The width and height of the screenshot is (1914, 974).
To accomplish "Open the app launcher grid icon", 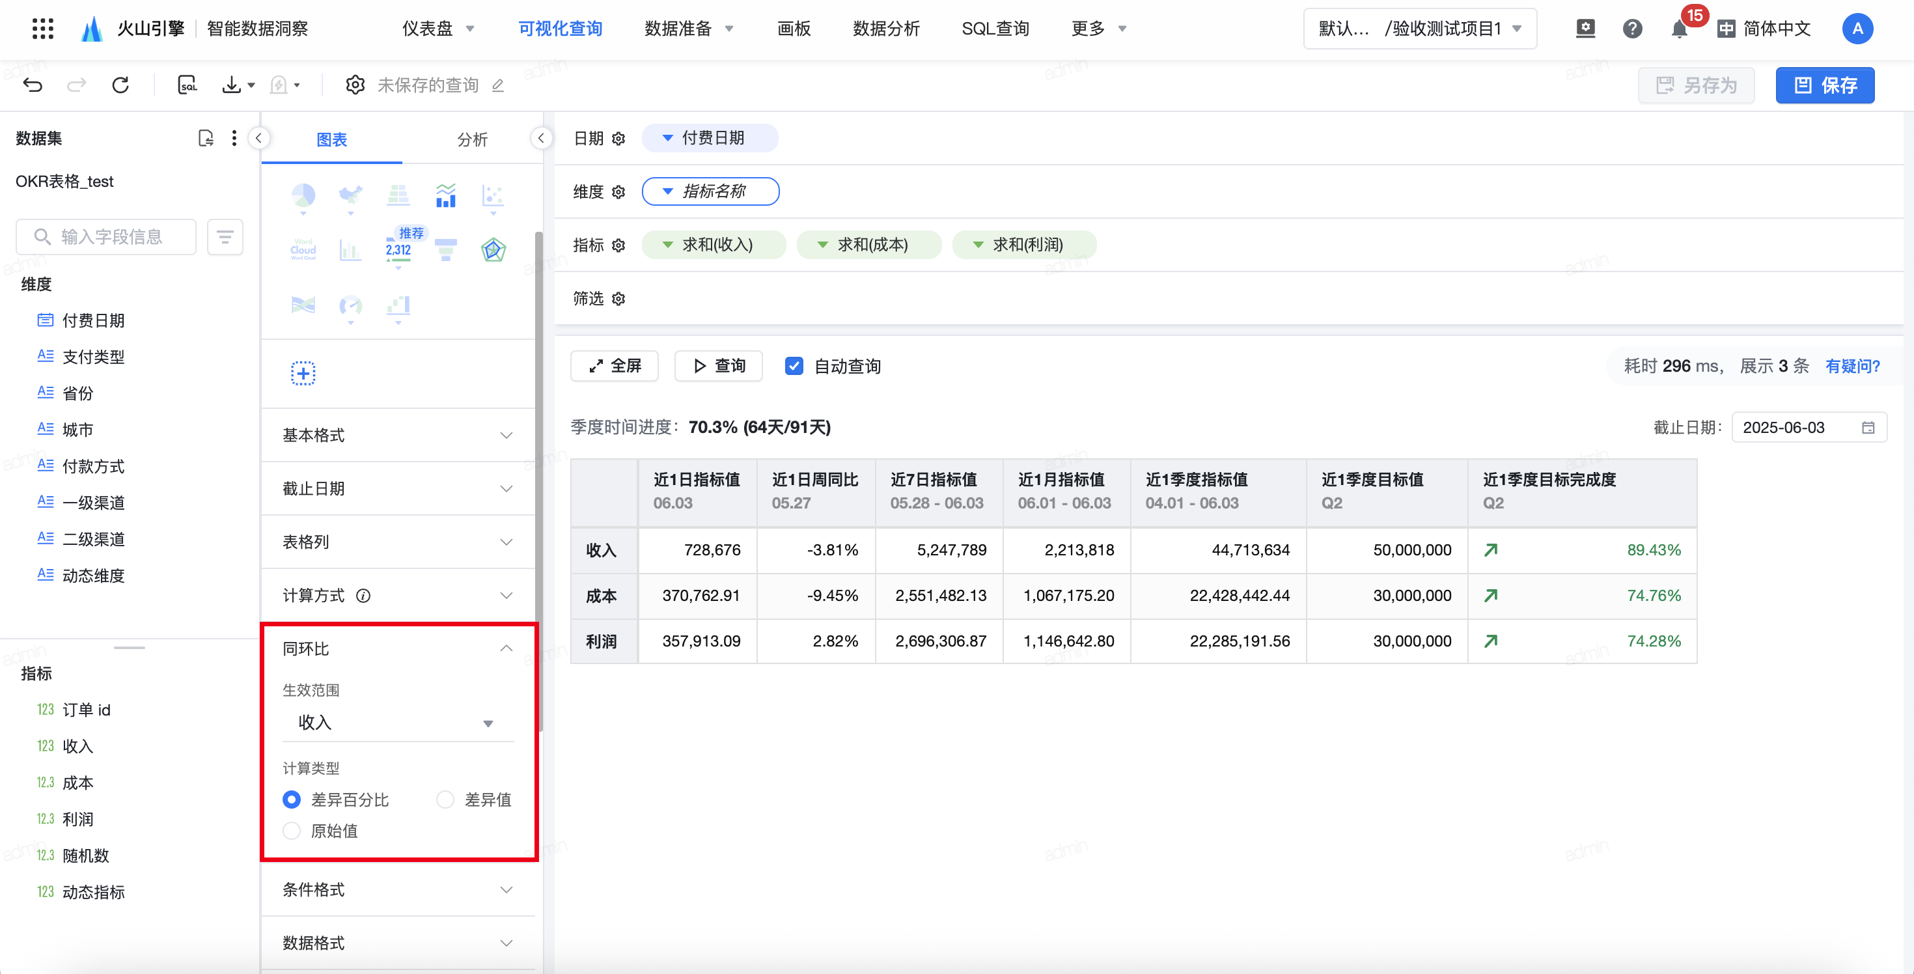I will [43, 28].
